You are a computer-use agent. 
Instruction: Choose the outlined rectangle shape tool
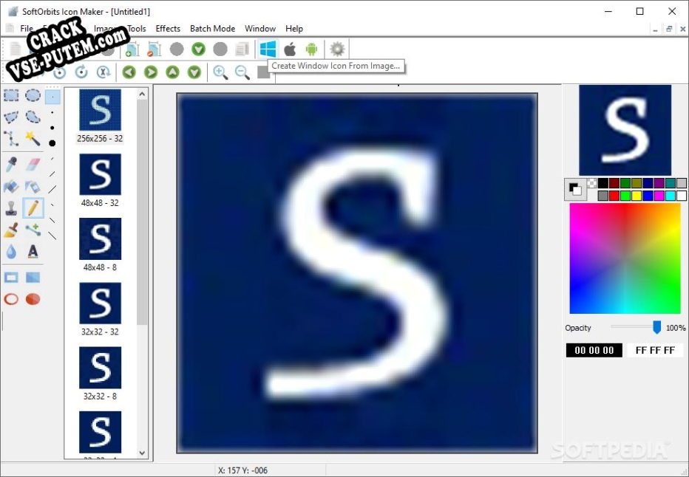(x=11, y=278)
